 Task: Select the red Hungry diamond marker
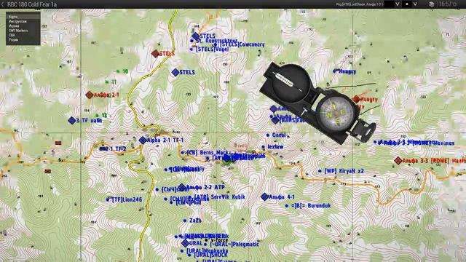pos(356,99)
